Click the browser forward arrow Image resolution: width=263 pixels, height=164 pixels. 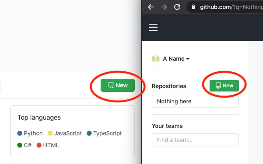point(164,7)
